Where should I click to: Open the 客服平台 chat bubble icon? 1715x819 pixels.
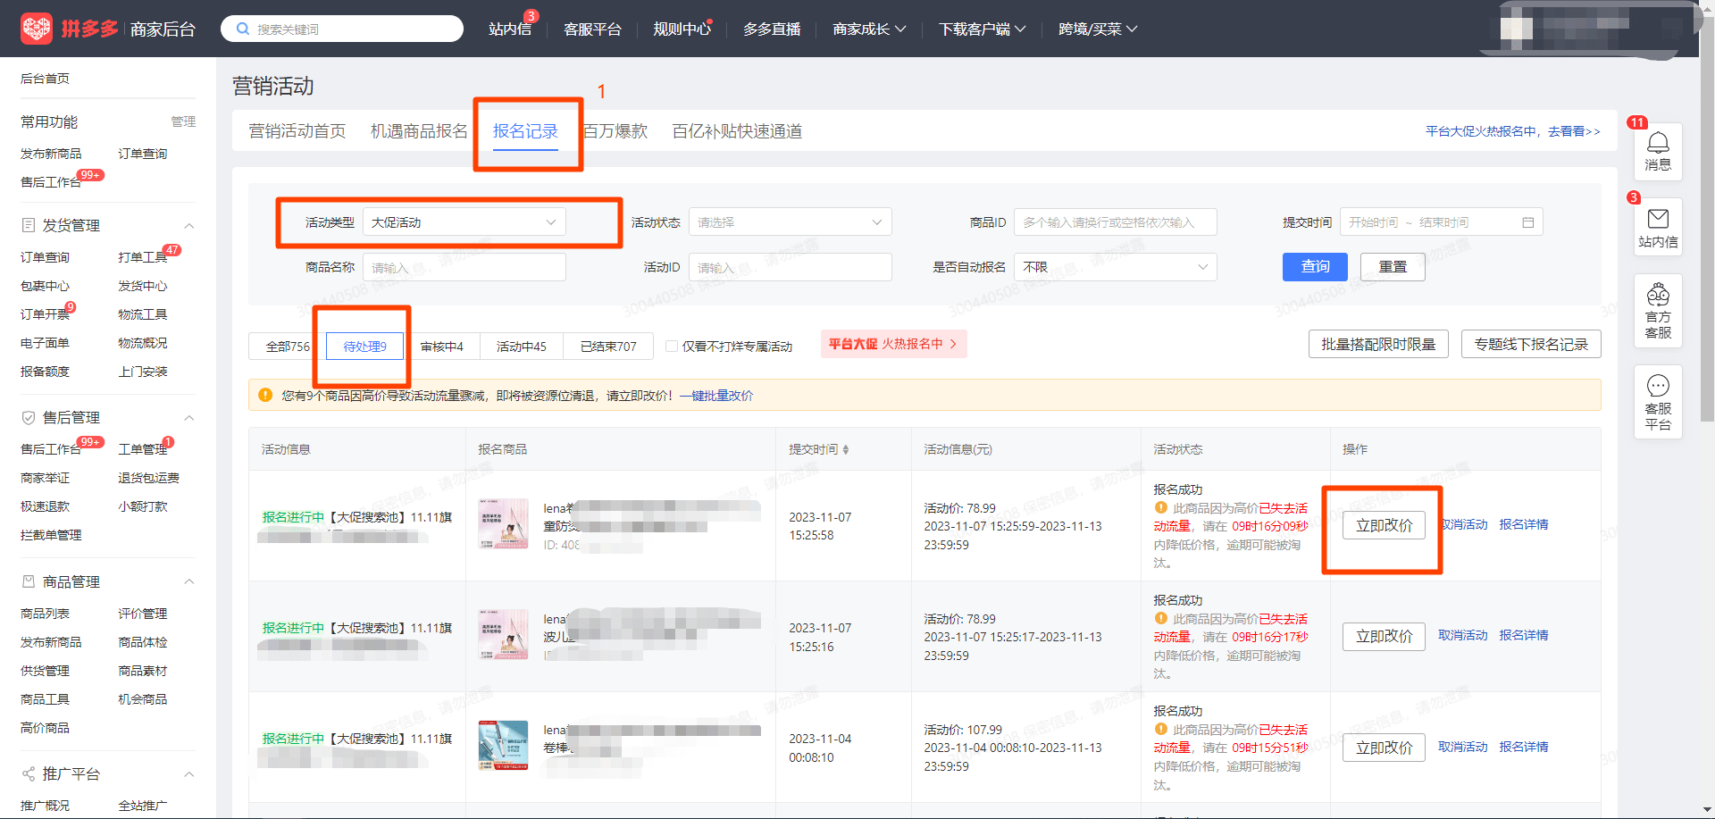point(1658,386)
